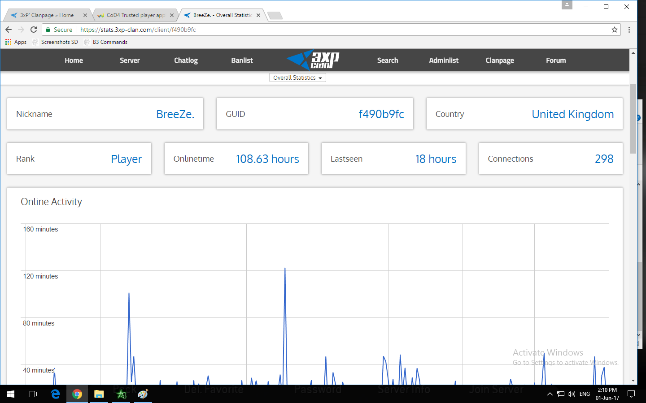This screenshot has width=646, height=403.
Task: Click the 3xP clan logo
Action: (x=313, y=60)
